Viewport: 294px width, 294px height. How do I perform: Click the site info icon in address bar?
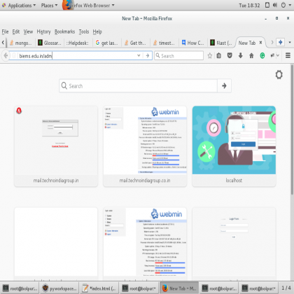pos(14,55)
